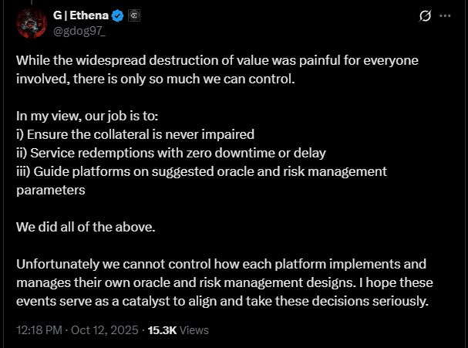Screen dimensions: 468x348
Task: Open the @gdog97_ handle link
Action: point(79,30)
